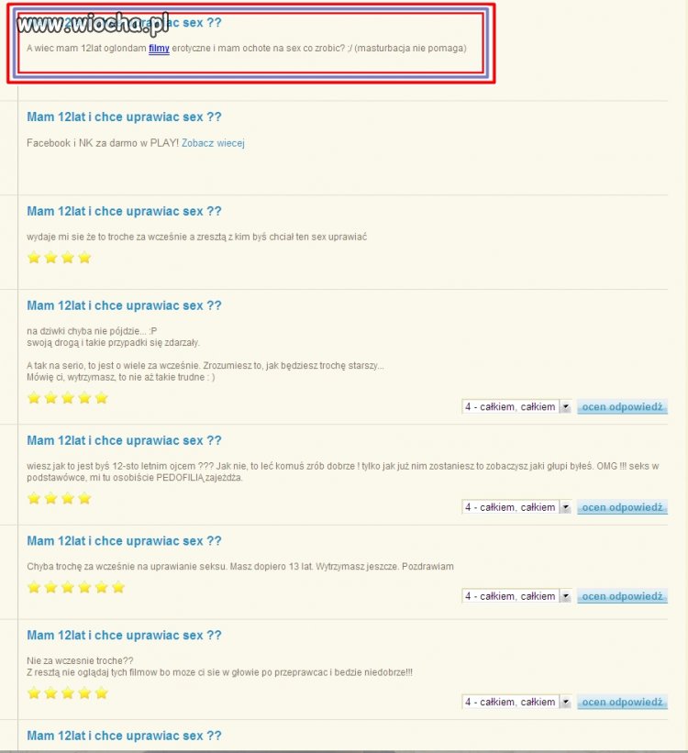Expand the rating dropdown for the 'PEDOFILIA zajeżdża' reply

(x=516, y=507)
